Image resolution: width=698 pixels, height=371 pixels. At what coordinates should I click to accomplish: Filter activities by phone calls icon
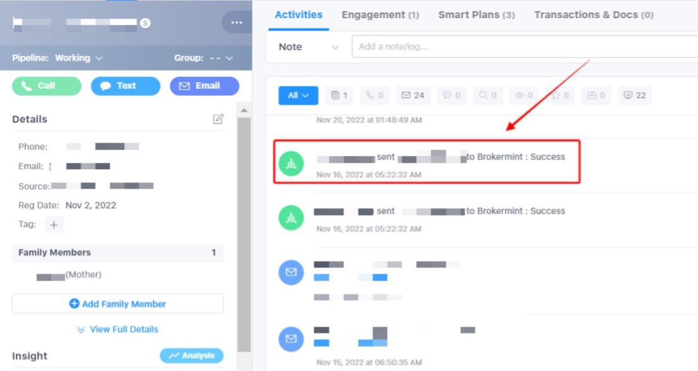[375, 95]
